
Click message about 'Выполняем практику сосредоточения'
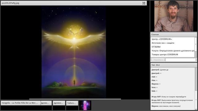point(172,101)
